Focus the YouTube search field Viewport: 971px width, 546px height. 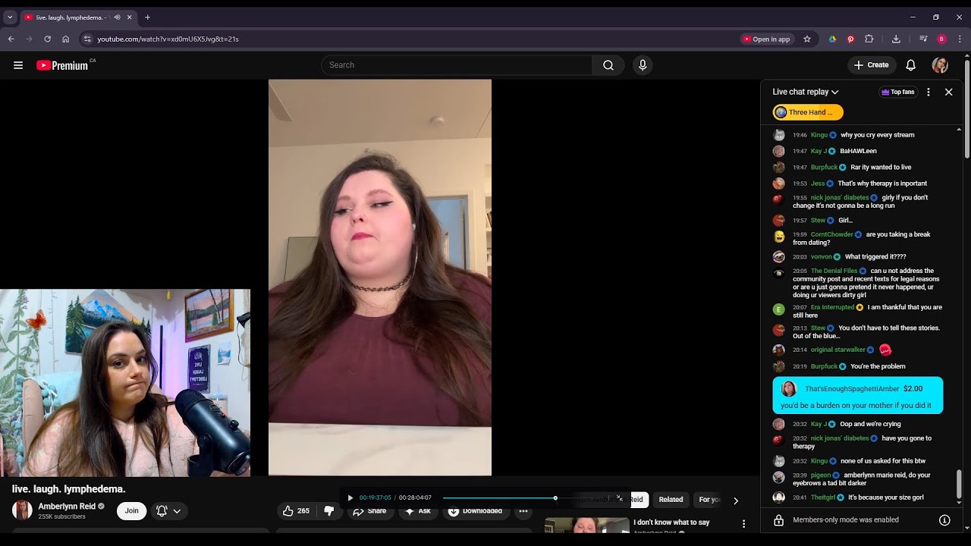(457, 65)
